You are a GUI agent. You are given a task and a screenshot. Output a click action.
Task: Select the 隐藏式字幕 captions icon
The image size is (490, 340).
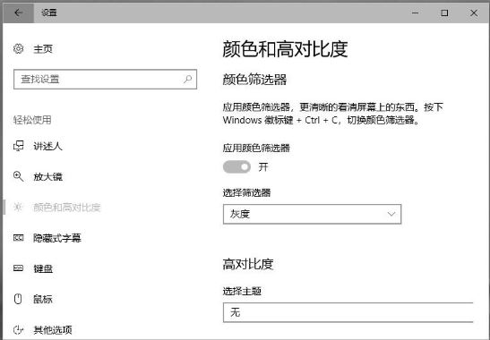[19, 238]
